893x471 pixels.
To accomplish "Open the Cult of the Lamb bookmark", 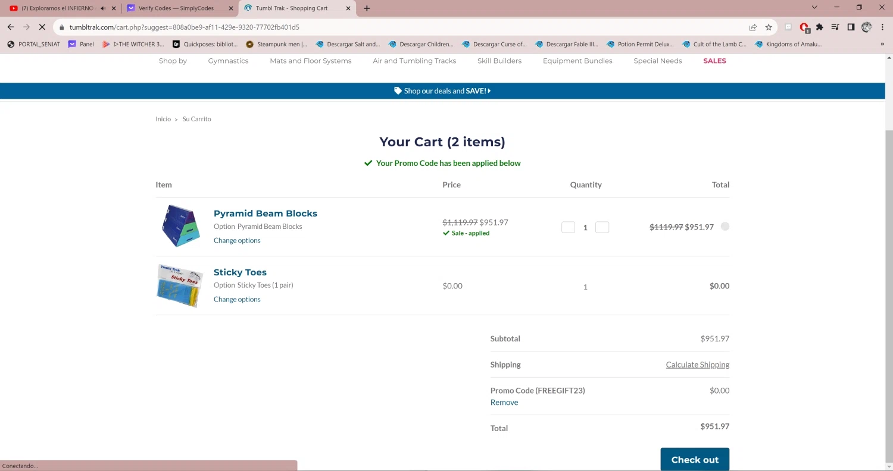I will click(x=714, y=44).
